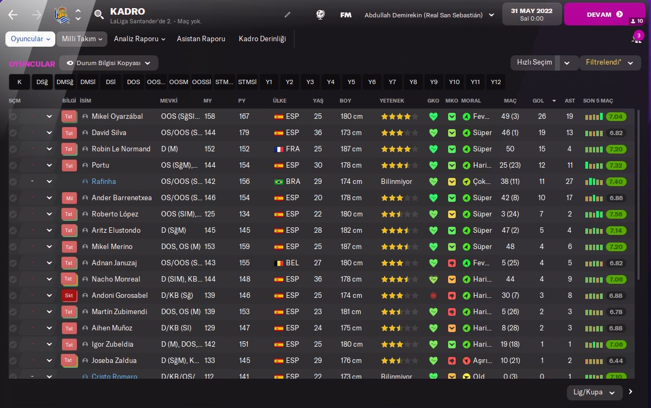
Task: Open the Kadro Derinliği tab
Action: tap(262, 39)
